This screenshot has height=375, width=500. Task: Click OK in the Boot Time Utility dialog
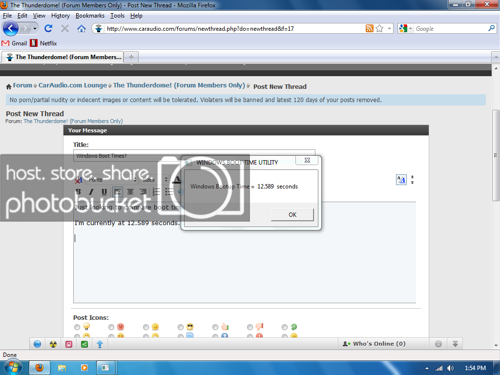[x=292, y=215]
